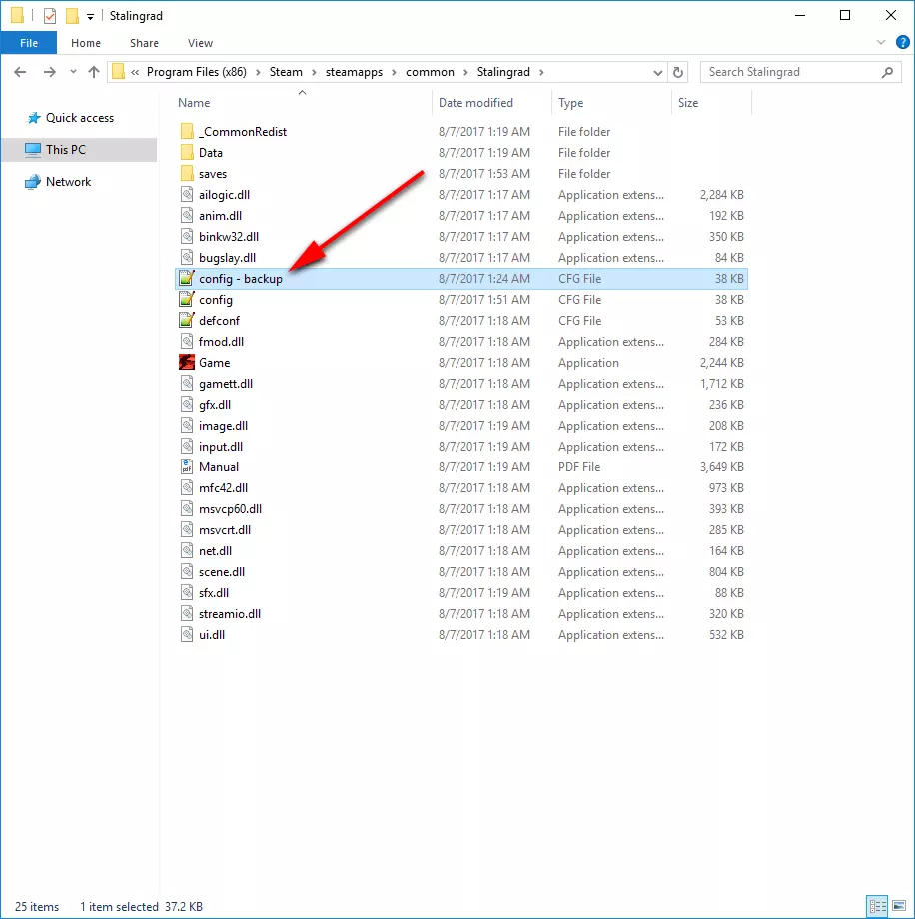
Task: Click Program Files (x86) breadcrumb
Action: pos(197,72)
